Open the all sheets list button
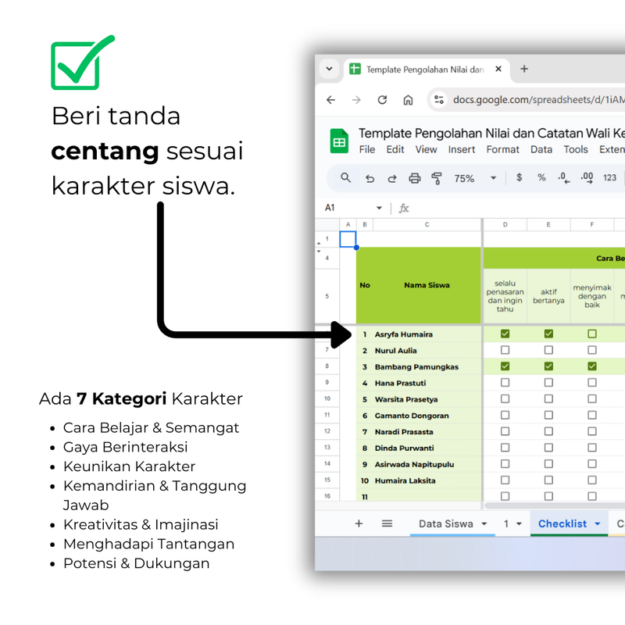This screenshot has width=625, height=625. tap(387, 523)
